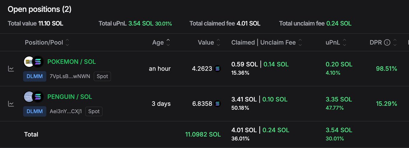
Task: Open the POKEMON position chart icon
Action: pos(11,69)
